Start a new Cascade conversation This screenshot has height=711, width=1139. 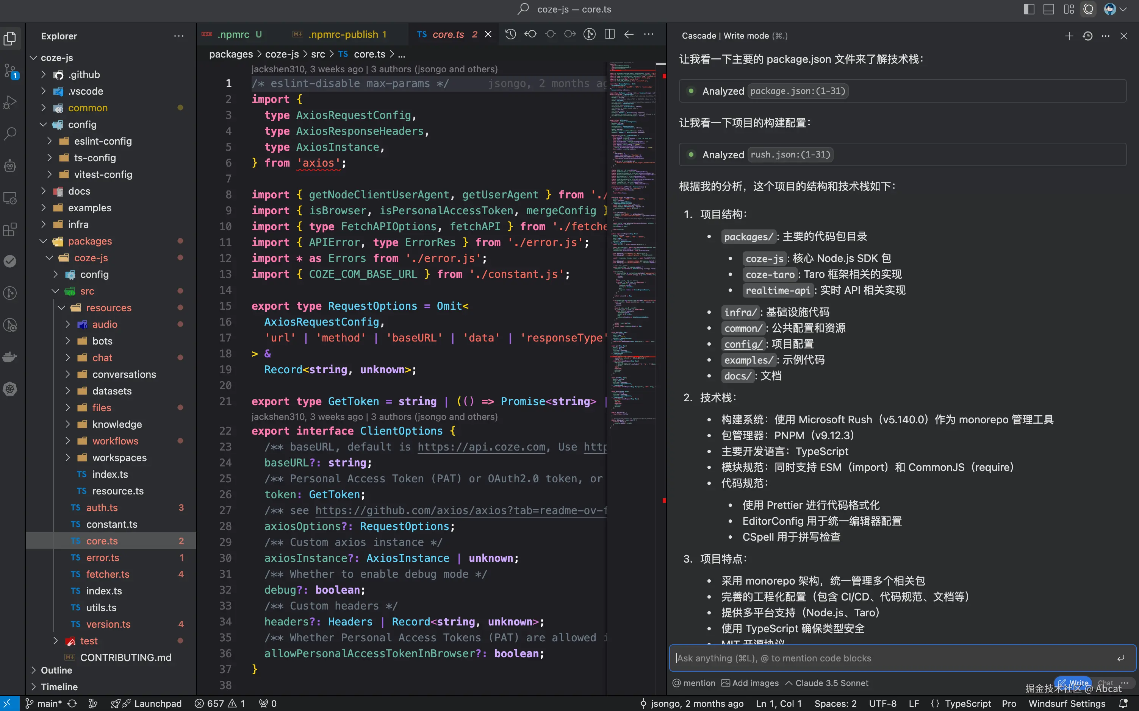click(x=1069, y=36)
